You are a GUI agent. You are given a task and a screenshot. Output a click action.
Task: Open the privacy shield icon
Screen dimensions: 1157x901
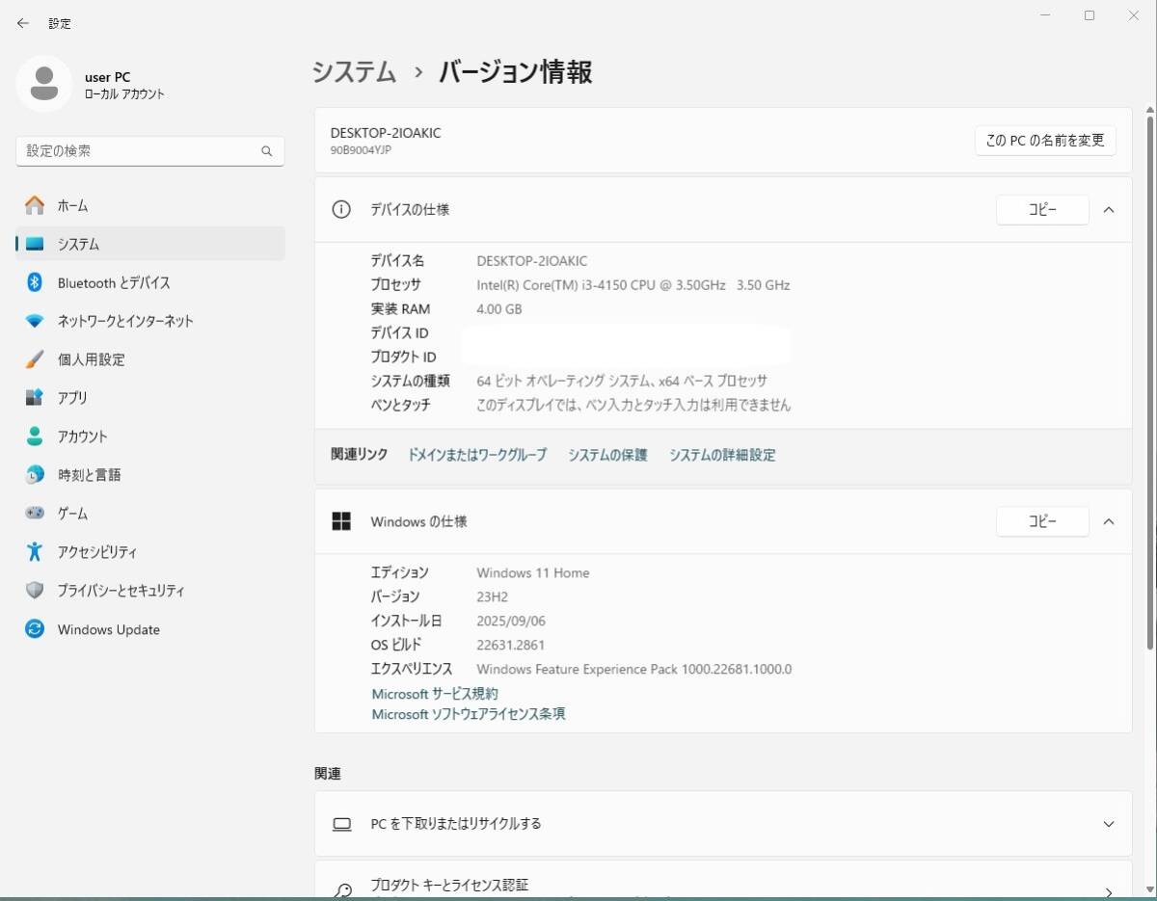tap(35, 591)
